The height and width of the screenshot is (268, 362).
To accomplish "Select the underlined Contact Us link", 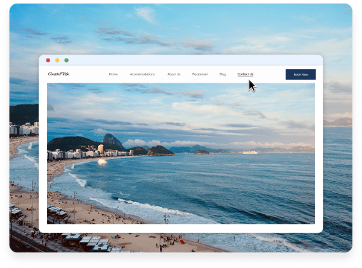I will [x=245, y=74].
